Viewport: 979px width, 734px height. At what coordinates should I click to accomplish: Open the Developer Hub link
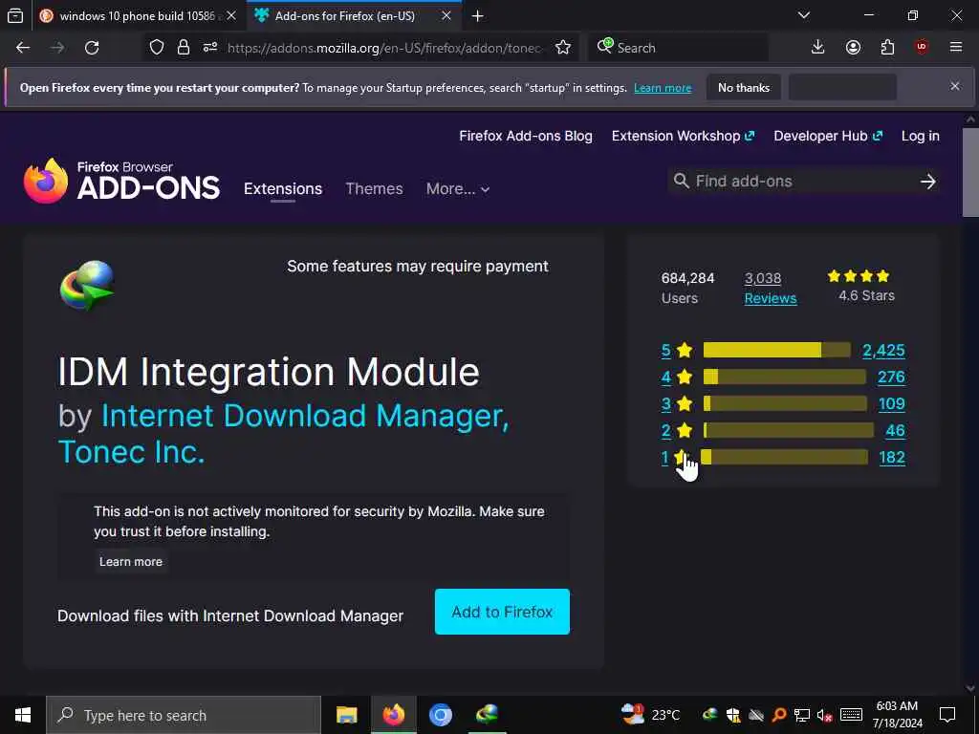coord(828,136)
